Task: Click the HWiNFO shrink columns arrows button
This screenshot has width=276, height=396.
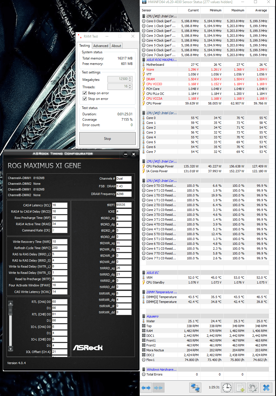Action: tap(158, 387)
